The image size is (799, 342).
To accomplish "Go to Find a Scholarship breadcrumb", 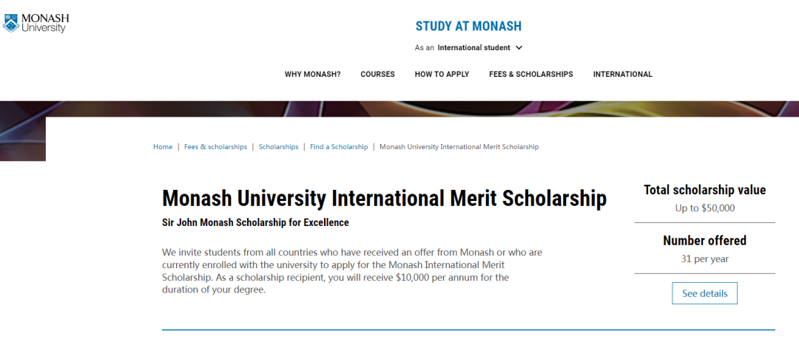I will [x=339, y=147].
